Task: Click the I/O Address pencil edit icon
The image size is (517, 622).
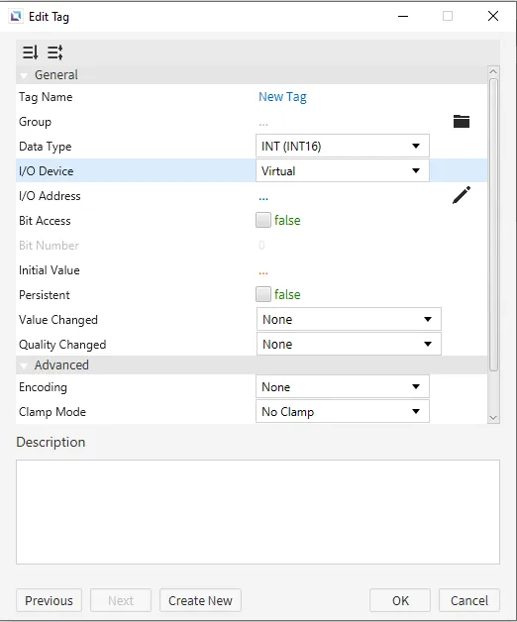Action: point(462,195)
